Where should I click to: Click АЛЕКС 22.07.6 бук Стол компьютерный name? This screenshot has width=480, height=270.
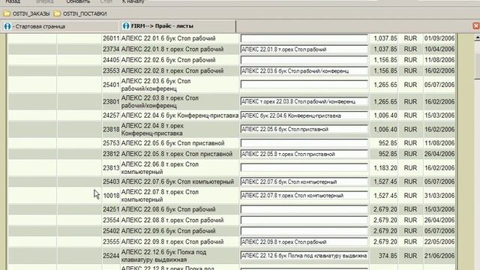[x=178, y=181]
